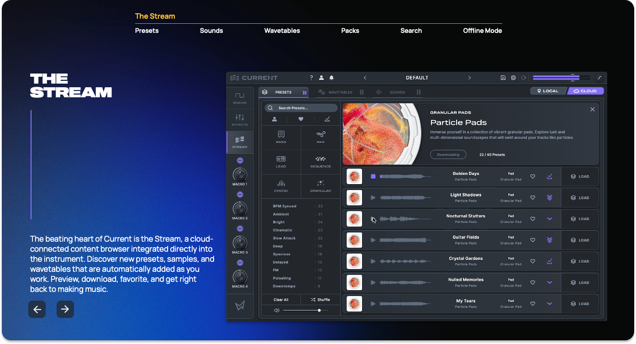Screen dimensions: 636x344
Task: Go to previous preset with left chevron
Action: tap(365, 78)
